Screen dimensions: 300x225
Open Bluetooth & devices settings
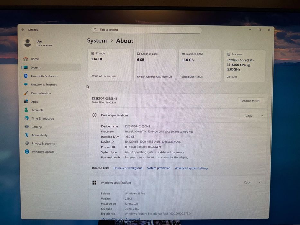click(51, 76)
